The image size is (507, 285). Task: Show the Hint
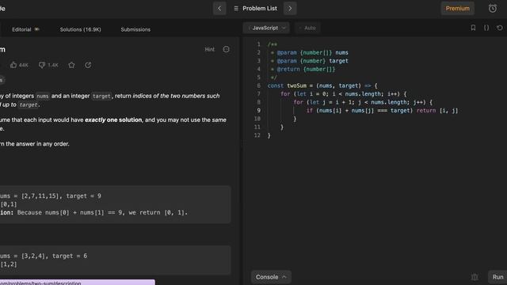209,49
